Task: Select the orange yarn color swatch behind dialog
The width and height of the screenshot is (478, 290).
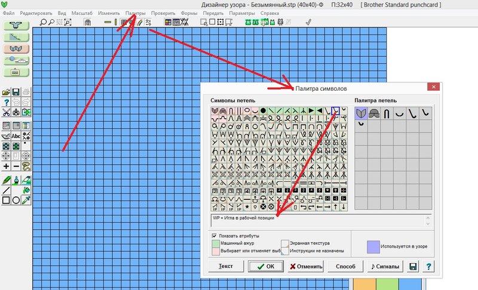Action: coord(364,284)
